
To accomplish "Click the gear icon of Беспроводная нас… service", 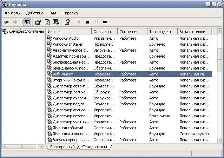I will (x=50, y=62).
